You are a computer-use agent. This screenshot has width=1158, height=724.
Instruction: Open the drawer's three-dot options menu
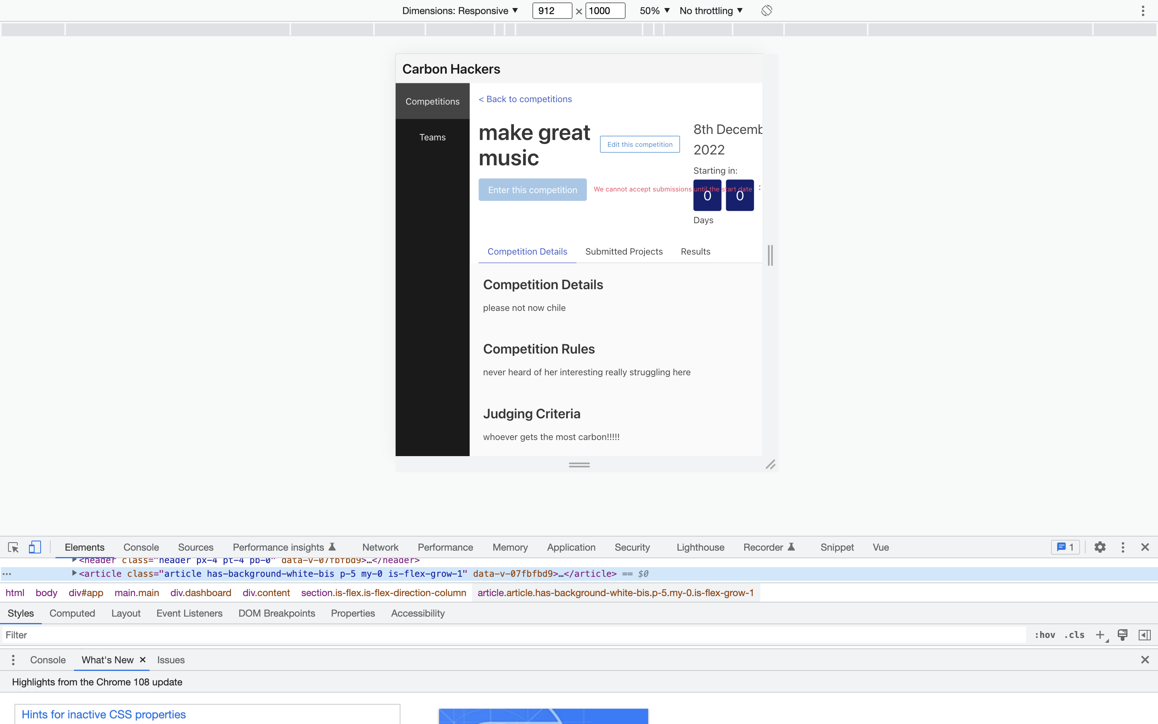point(13,659)
